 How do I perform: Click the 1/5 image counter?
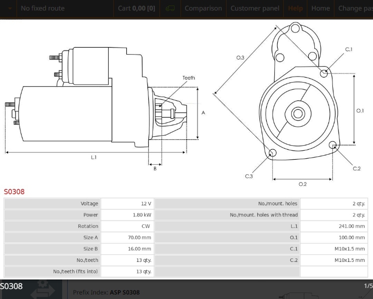tap(368, 285)
